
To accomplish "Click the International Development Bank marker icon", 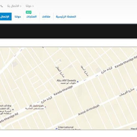I will tap(56, 129).
